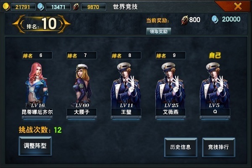The height and width of the screenshot is (168, 252).
Task: Click the gold coin currency icon
Action: click(6, 7)
